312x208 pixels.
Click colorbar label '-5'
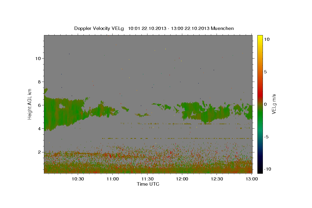click(x=266, y=137)
